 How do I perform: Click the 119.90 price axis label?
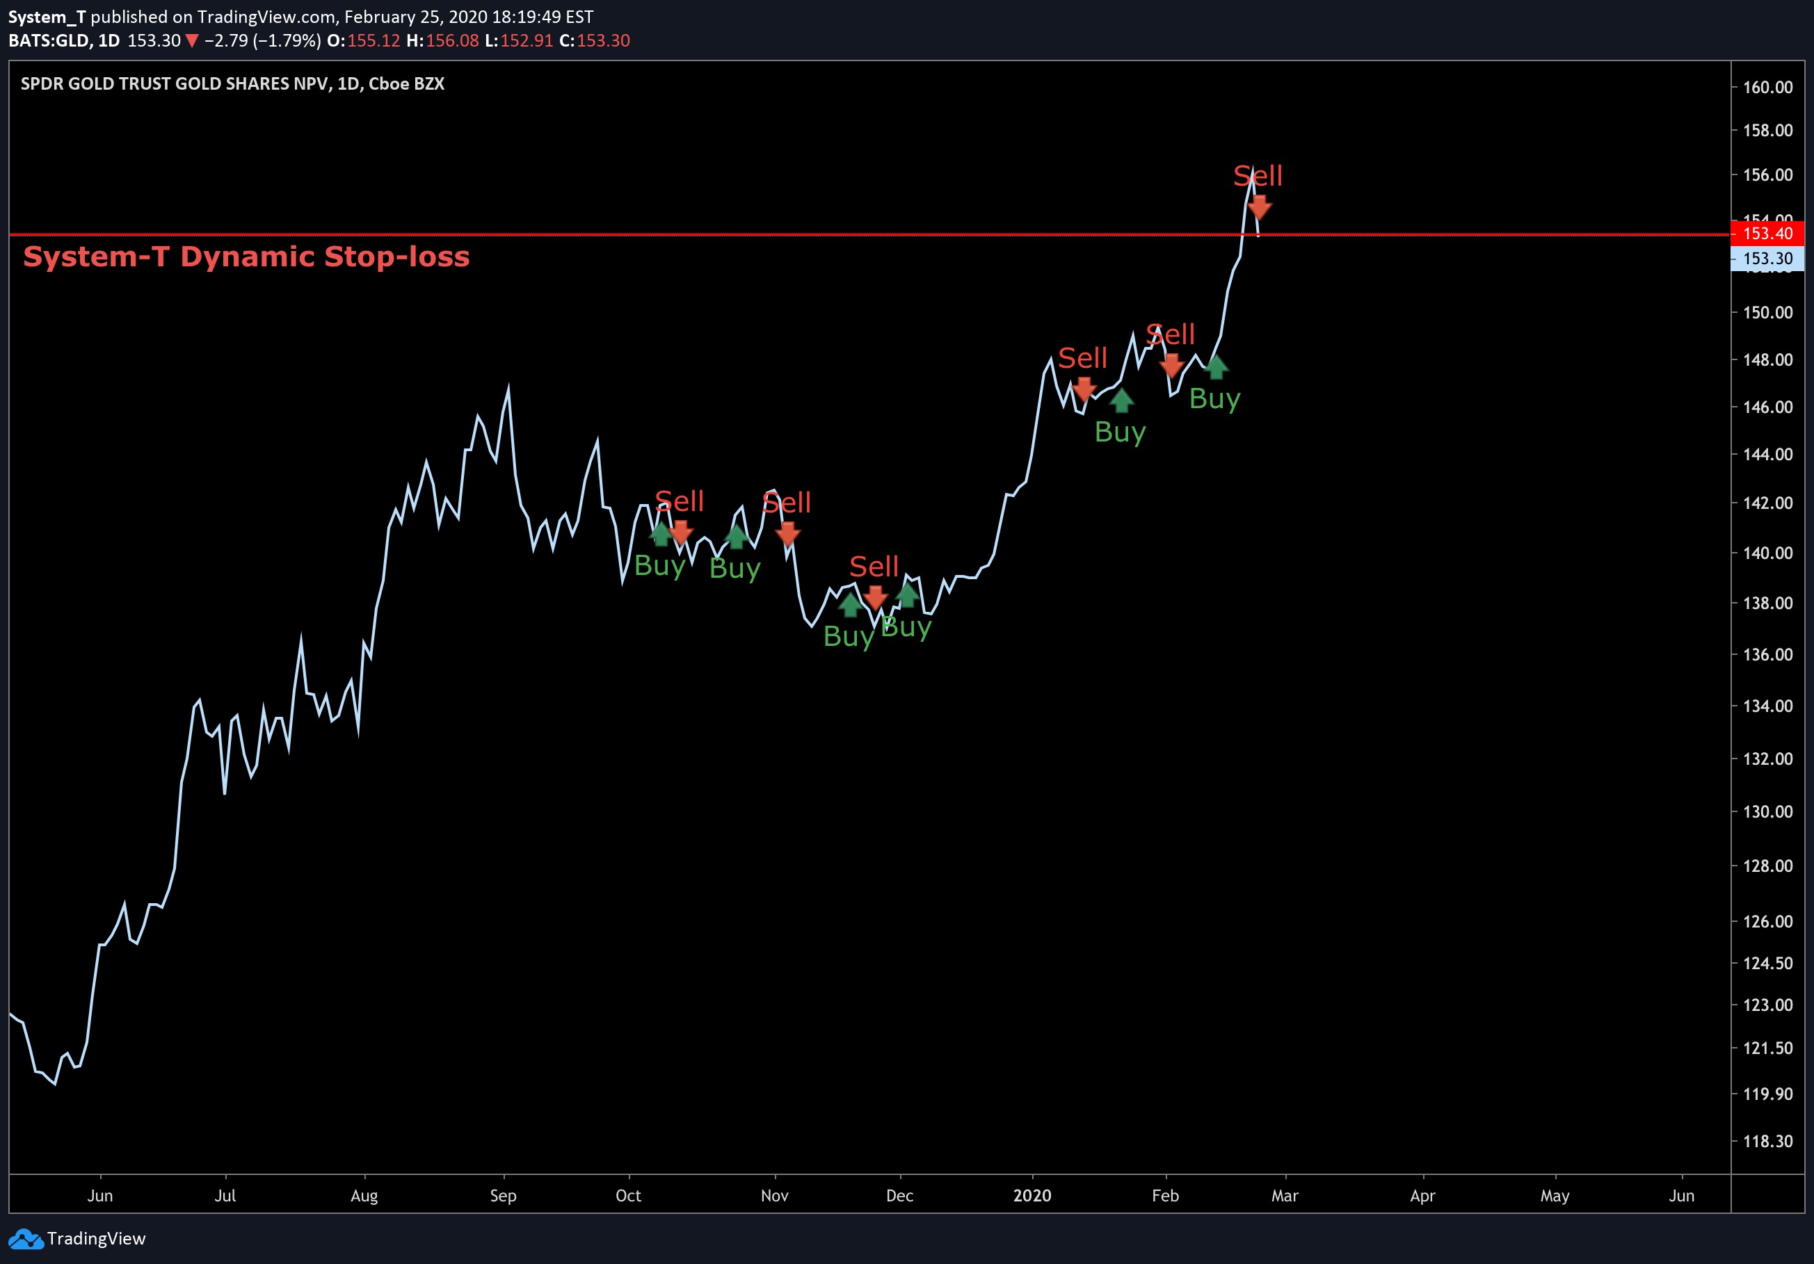point(1767,1094)
